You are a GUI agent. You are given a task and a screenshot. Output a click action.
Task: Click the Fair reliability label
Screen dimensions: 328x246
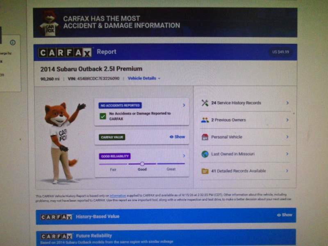tap(113, 169)
